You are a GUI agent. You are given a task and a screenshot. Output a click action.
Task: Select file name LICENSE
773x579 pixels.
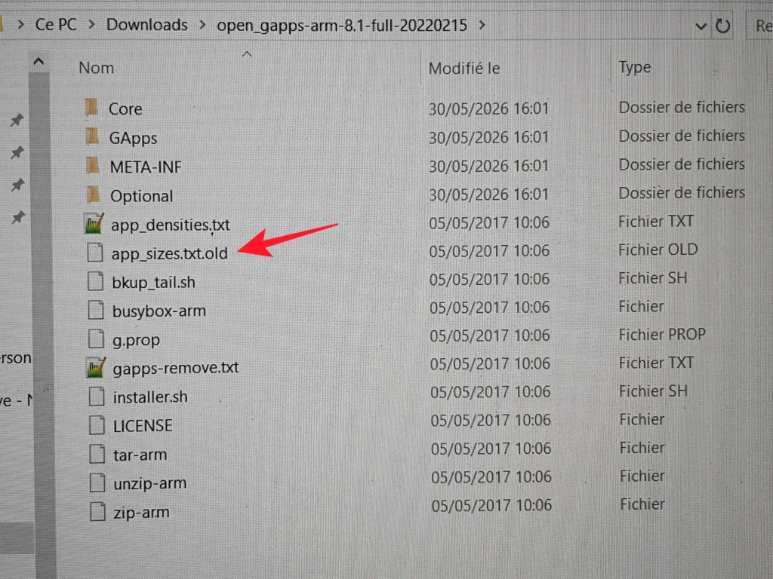click(x=143, y=426)
